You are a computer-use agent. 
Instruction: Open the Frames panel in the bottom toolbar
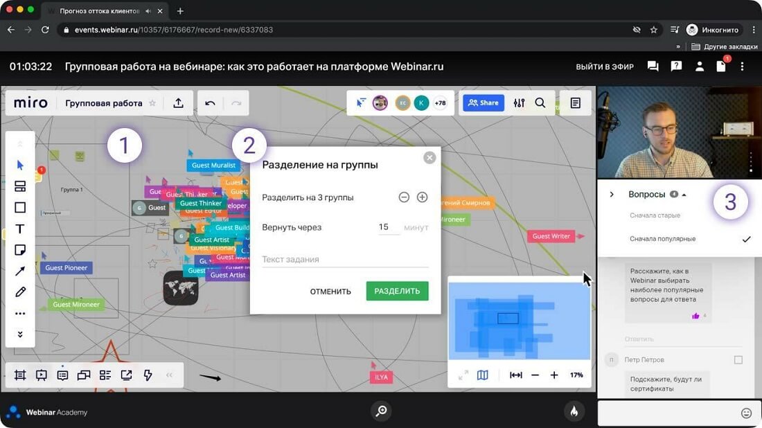19,375
